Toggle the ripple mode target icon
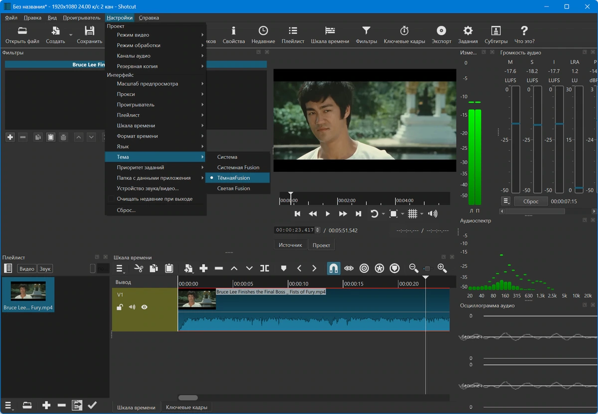This screenshot has height=414, width=598. click(364, 268)
